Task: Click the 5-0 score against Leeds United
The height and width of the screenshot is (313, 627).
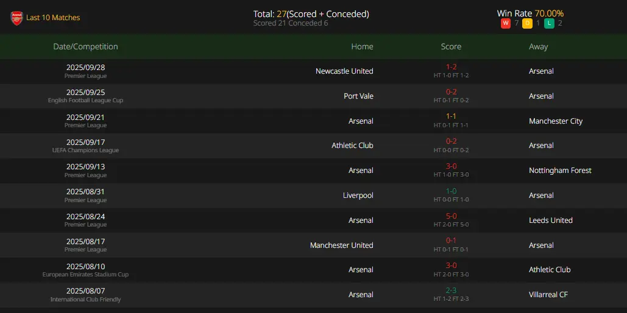Action: [451, 216]
